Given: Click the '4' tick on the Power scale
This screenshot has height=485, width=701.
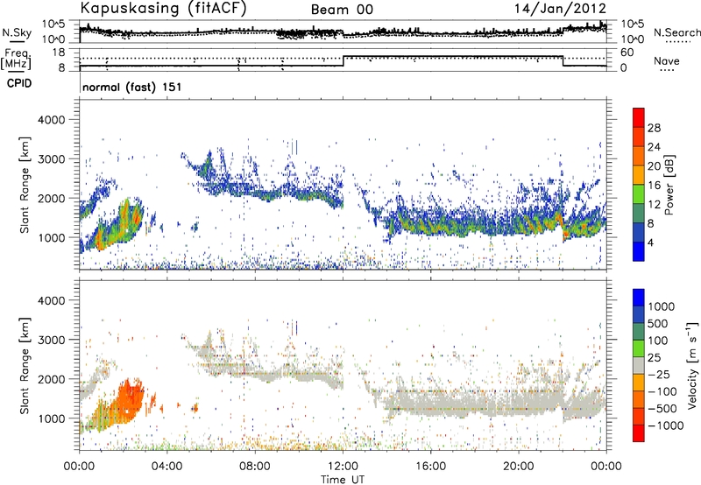Looking at the screenshot, I should pos(650,242).
